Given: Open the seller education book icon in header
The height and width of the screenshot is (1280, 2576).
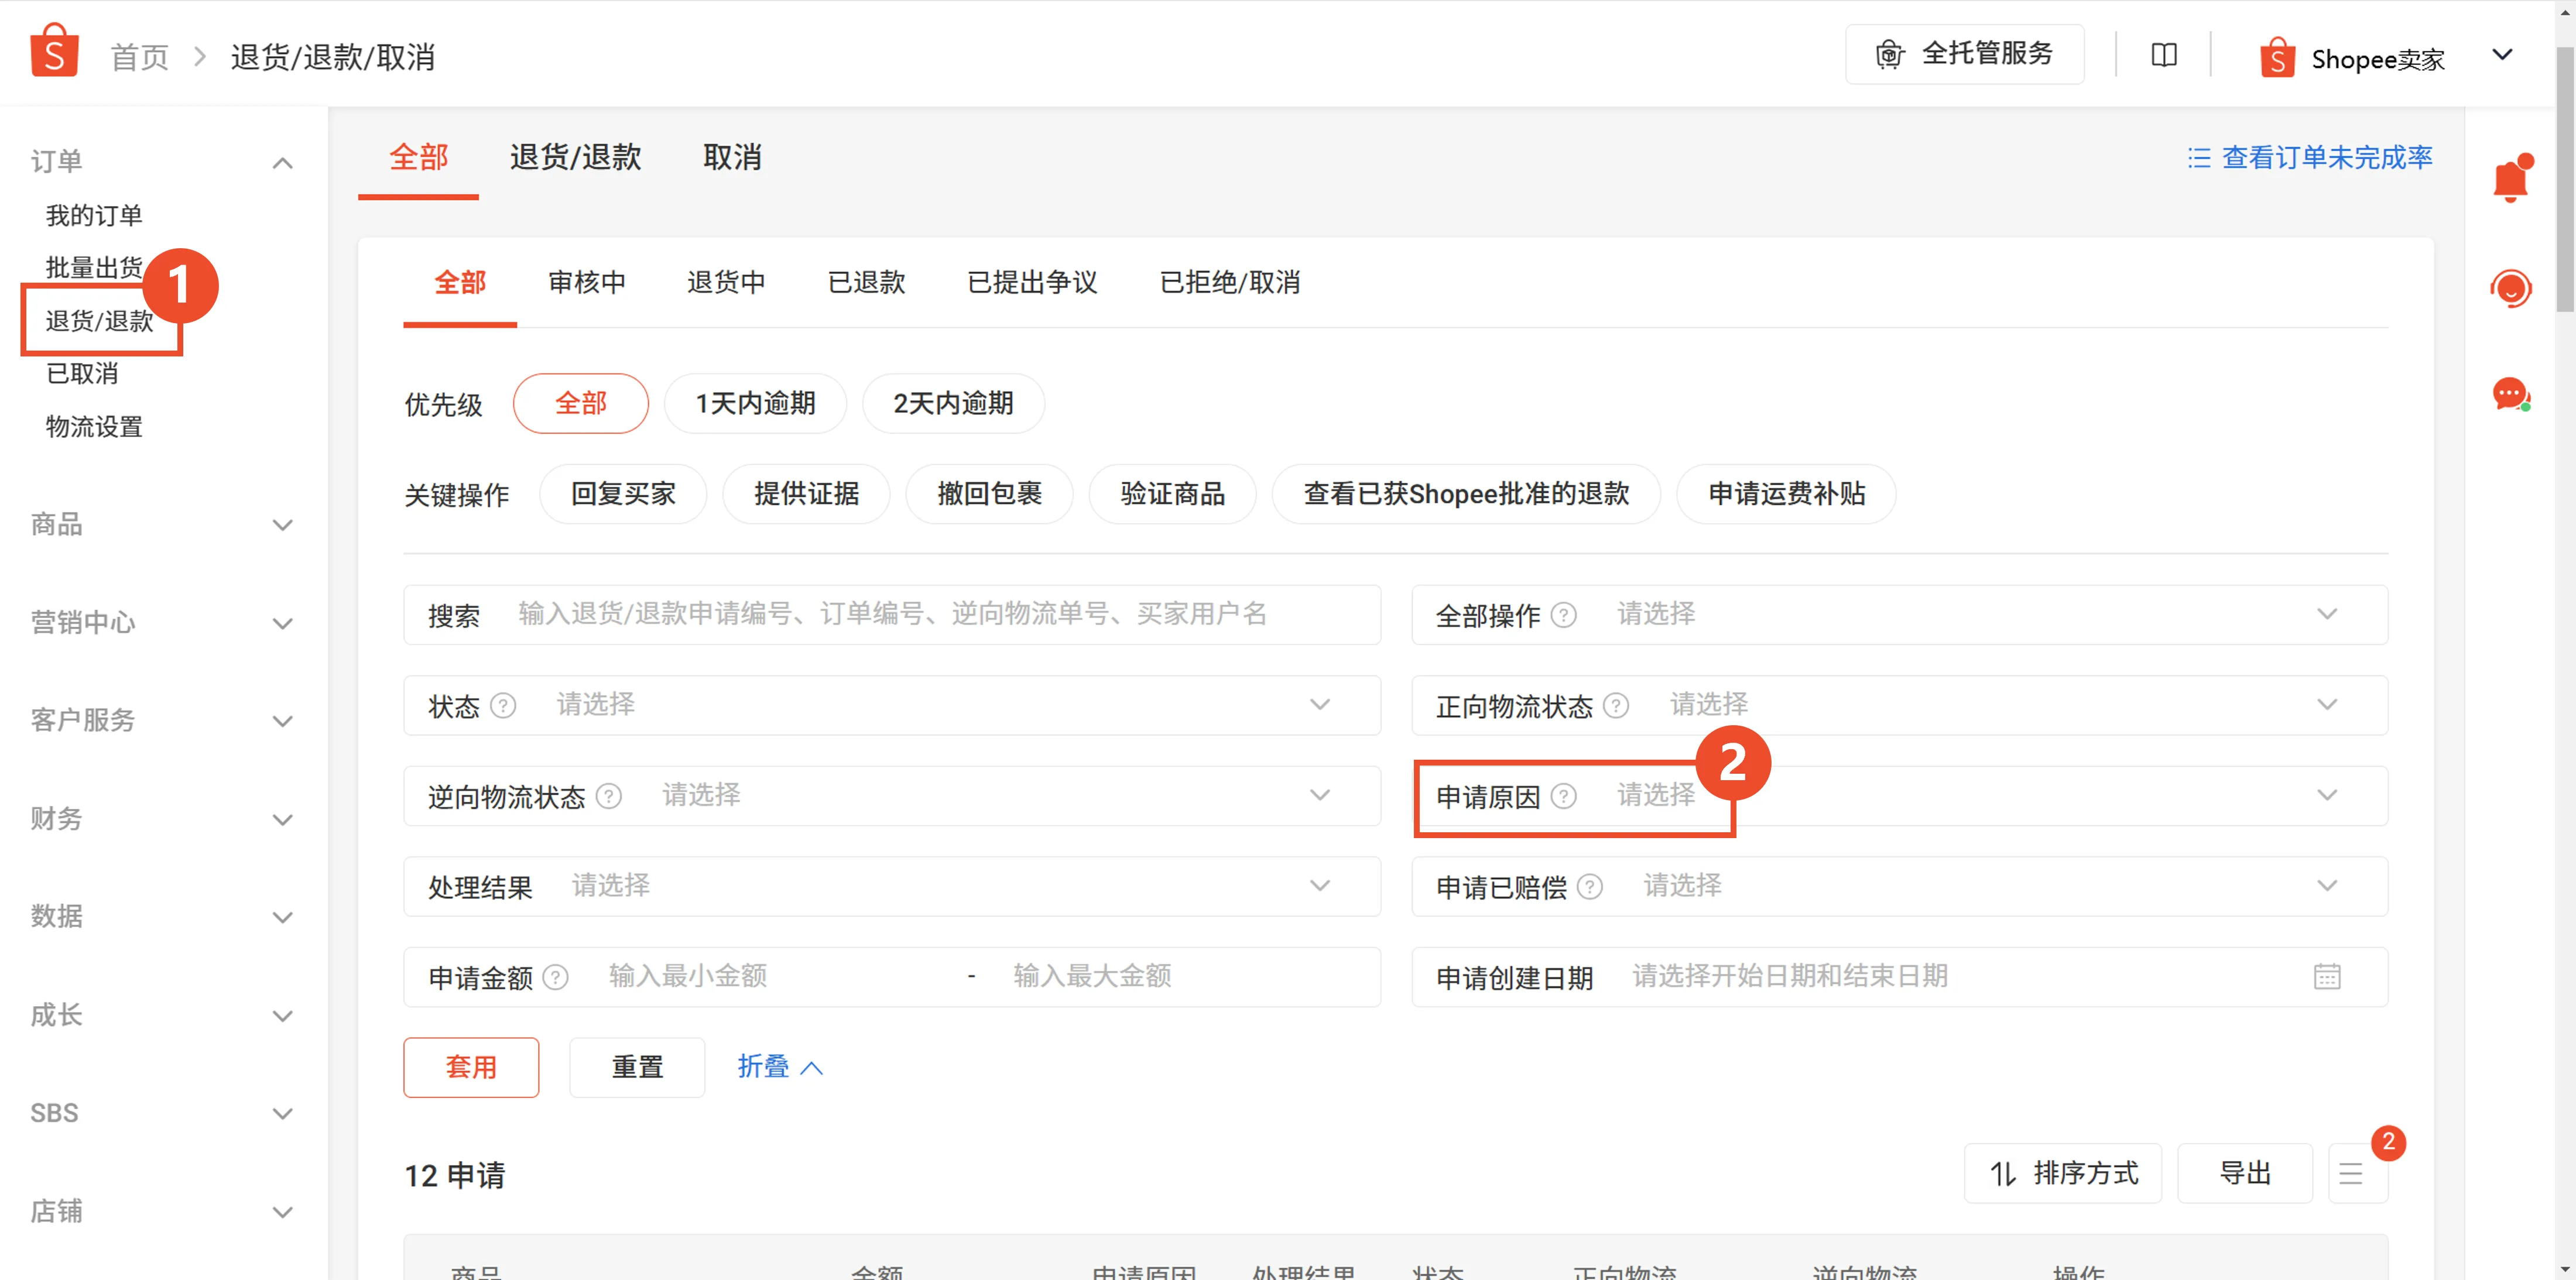Looking at the screenshot, I should point(2163,55).
